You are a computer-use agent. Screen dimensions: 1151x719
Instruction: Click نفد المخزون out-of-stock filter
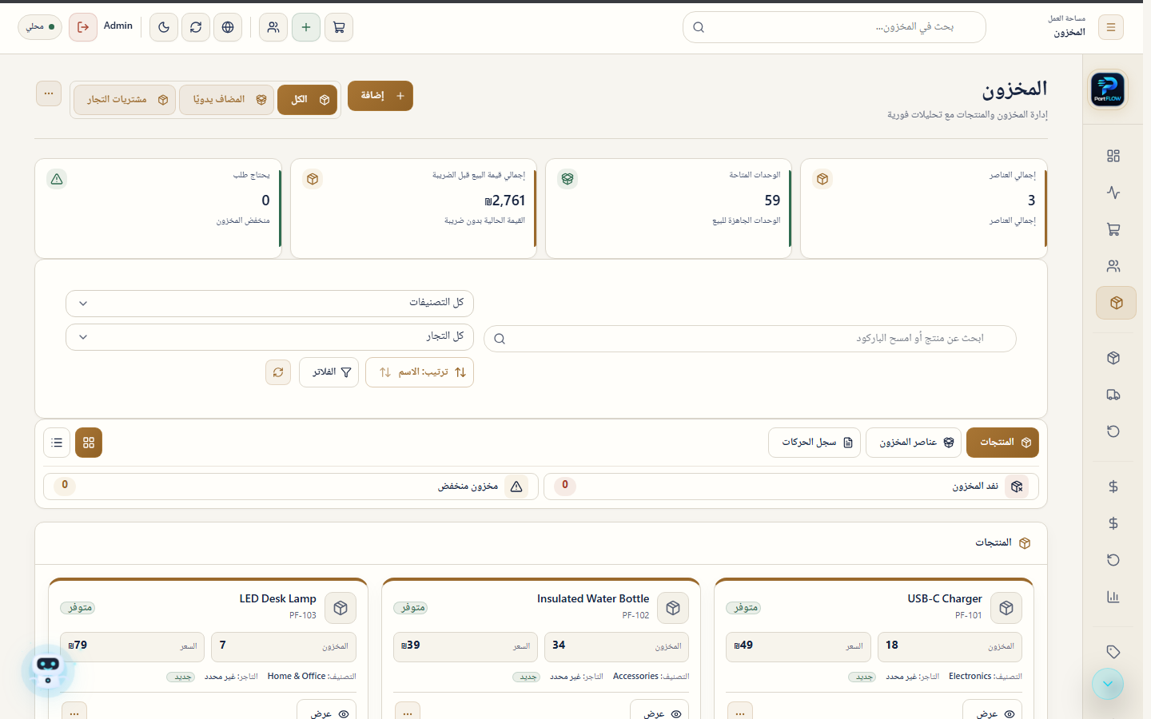pyautogui.click(x=791, y=487)
